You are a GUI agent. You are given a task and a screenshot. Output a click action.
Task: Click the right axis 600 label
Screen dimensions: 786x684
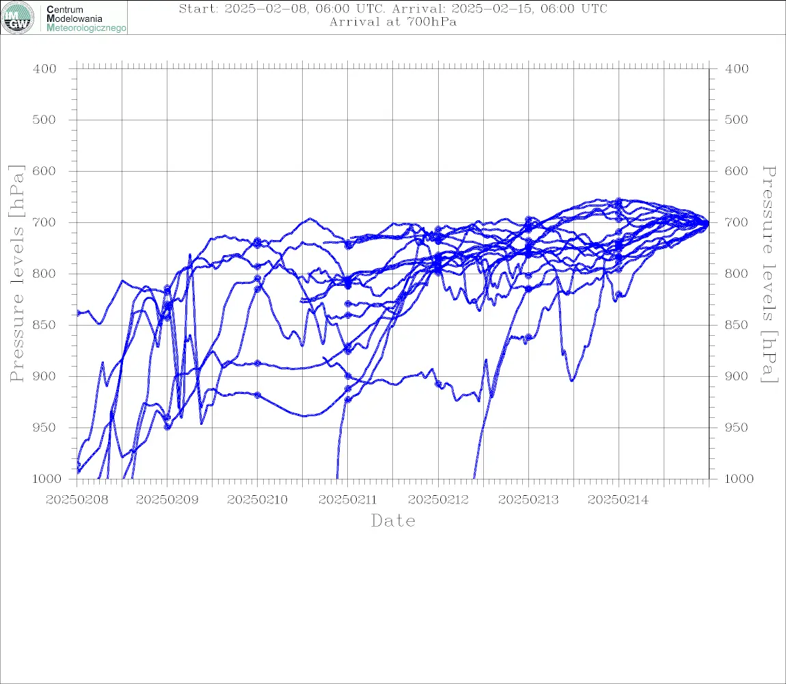coord(736,170)
